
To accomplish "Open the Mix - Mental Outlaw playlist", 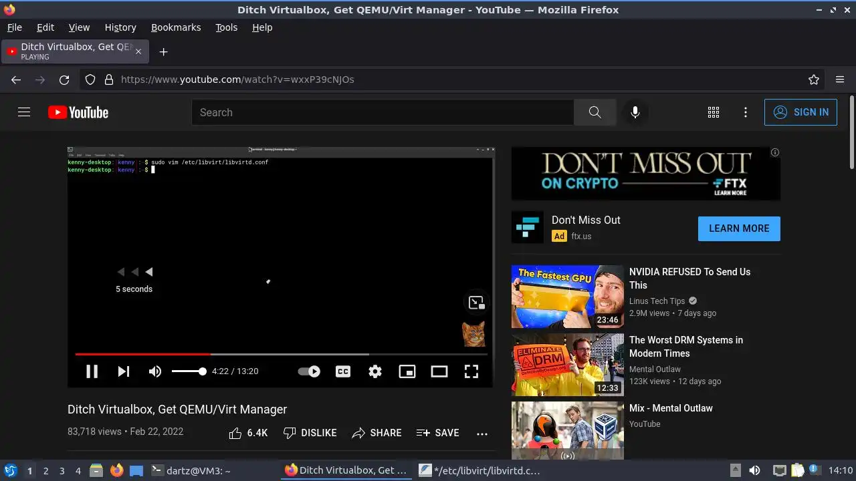I will [x=671, y=408].
